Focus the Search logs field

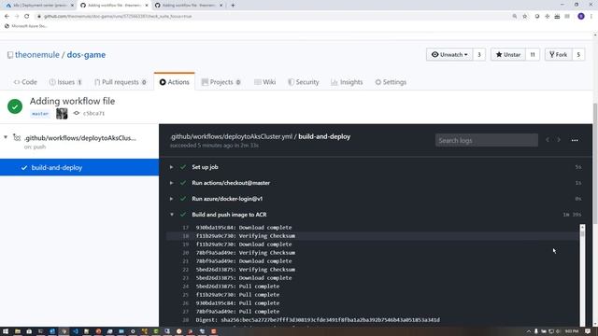click(486, 140)
